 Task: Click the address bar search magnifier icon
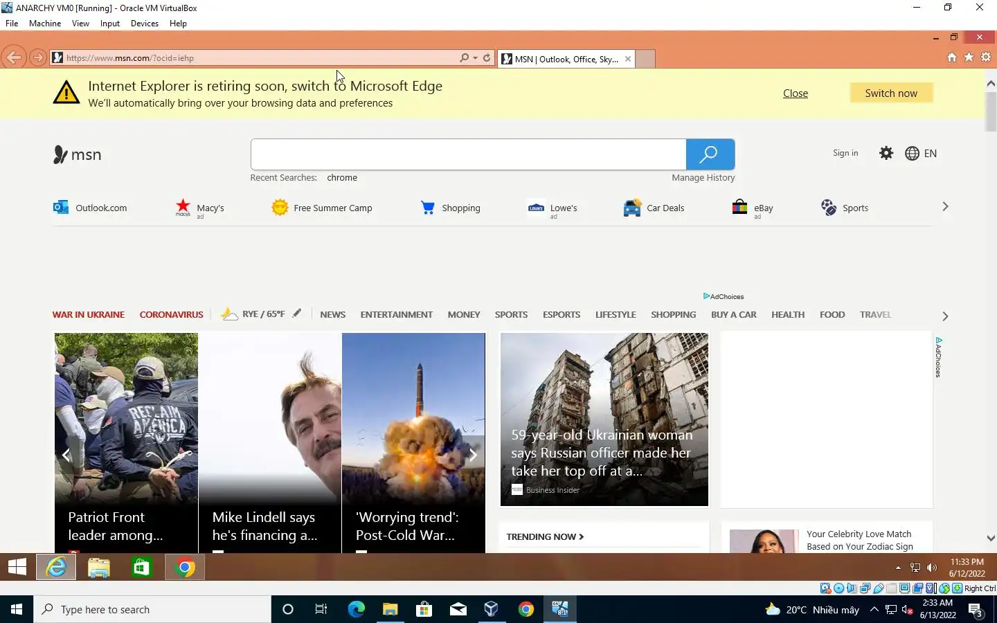pyautogui.click(x=464, y=57)
